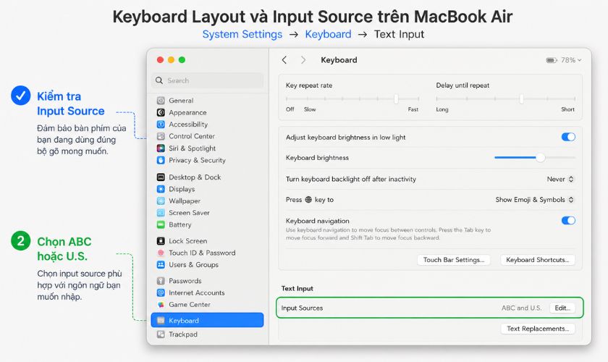Open backlight off after inactivity Never dropdown
The image size is (608, 362).
click(x=560, y=180)
